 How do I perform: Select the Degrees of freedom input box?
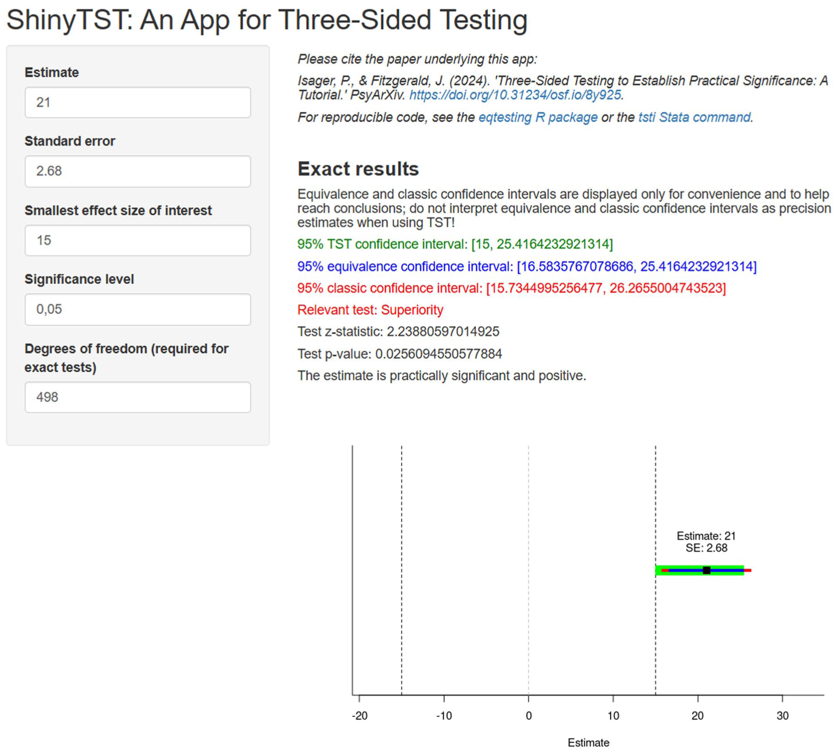click(x=138, y=397)
